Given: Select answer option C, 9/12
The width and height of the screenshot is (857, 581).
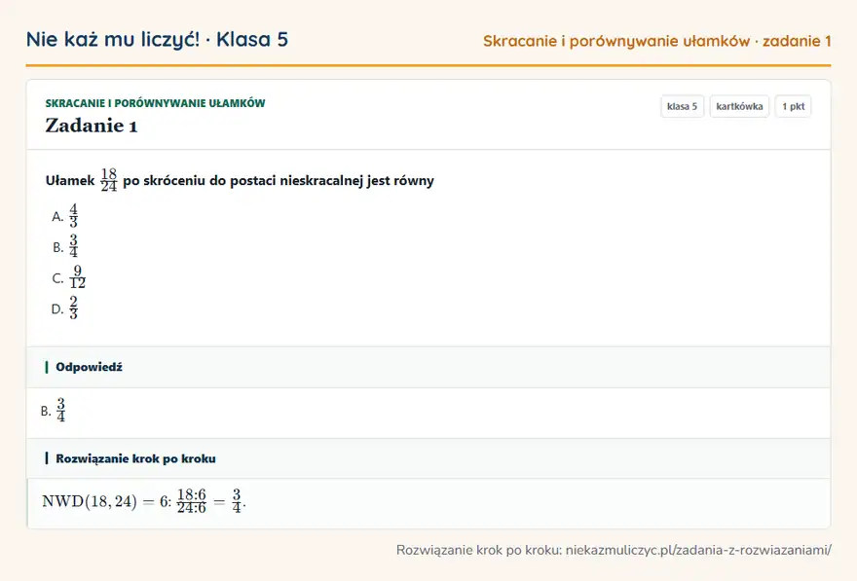Looking at the screenshot, I should pos(69,278).
